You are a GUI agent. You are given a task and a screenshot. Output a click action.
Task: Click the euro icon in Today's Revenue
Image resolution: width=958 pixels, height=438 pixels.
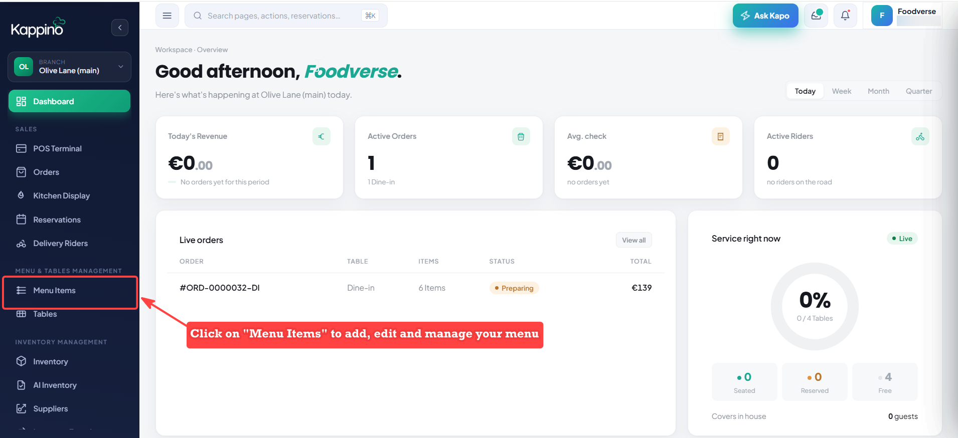[x=322, y=136]
